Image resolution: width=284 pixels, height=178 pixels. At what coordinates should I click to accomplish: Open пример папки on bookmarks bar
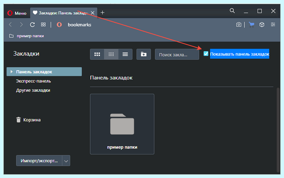coord(27,36)
